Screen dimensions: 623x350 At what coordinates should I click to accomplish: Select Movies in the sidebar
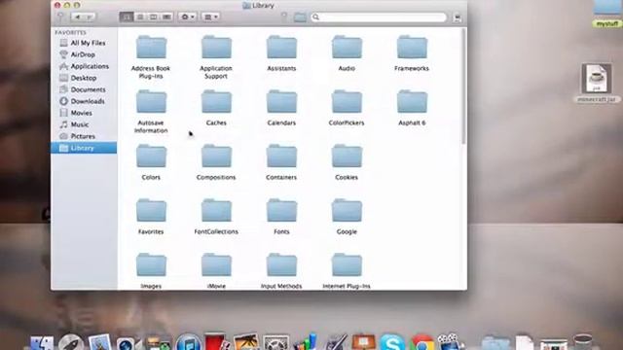[x=85, y=113]
